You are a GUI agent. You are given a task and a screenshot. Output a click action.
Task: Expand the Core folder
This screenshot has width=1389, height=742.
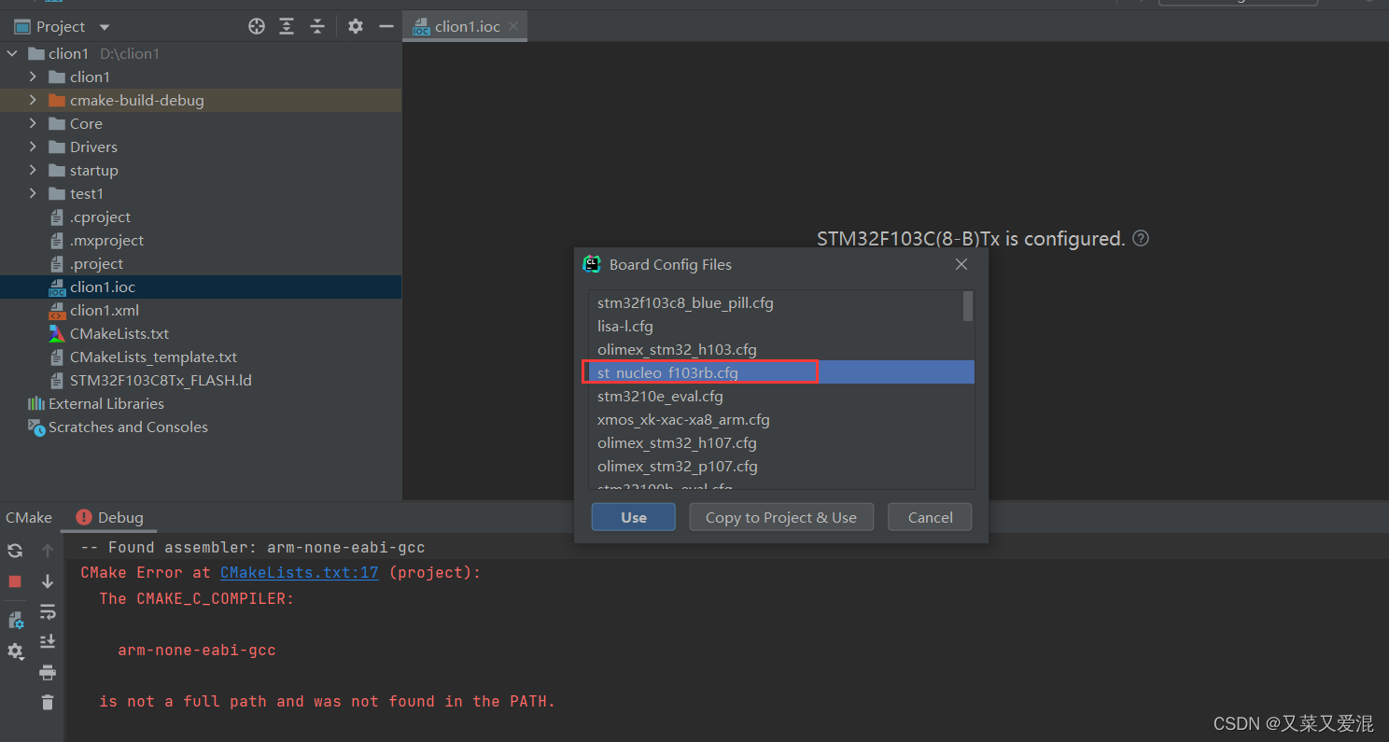34,123
